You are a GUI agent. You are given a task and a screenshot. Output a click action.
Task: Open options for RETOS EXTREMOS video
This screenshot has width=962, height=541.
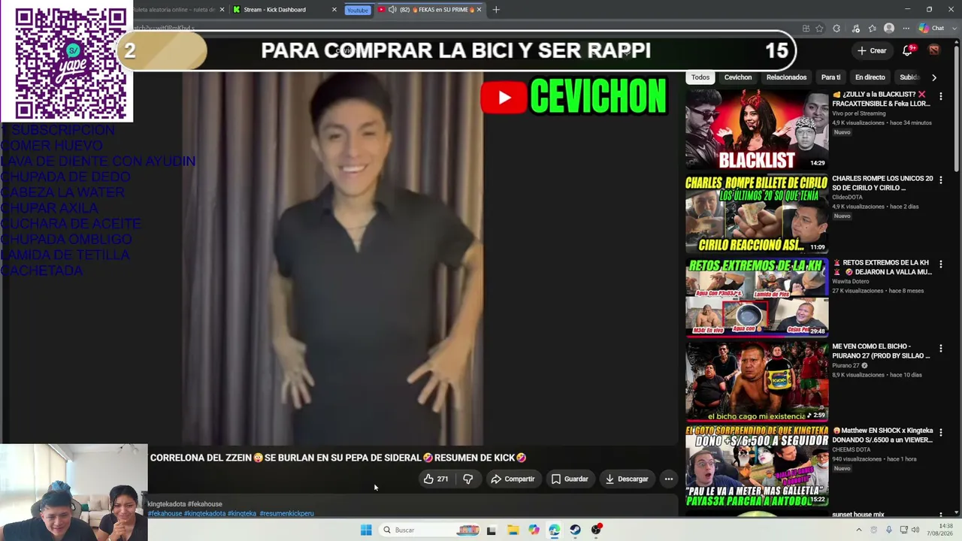click(x=940, y=264)
